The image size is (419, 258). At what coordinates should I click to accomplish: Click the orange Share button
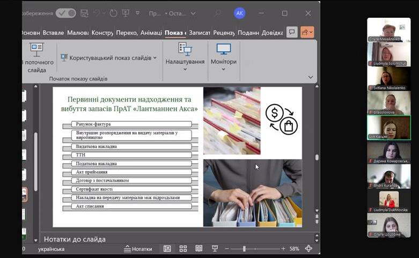pos(307,32)
